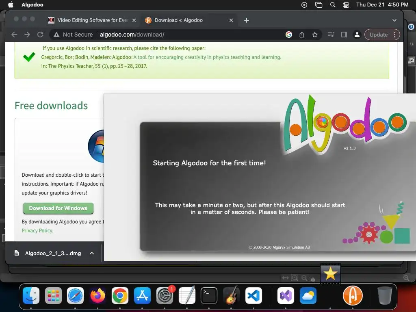This screenshot has width=416, height=312.
Task: Open the Apple menu
Action: [11, 5]
